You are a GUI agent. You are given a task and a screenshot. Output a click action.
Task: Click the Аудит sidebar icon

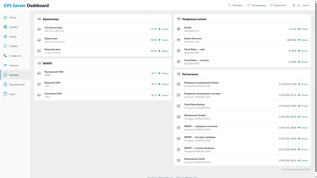tap(5, 94)
